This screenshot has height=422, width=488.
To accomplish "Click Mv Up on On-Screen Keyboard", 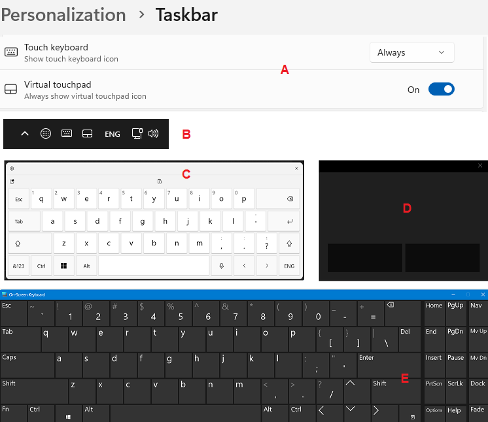I will click(x=478, y=339).
